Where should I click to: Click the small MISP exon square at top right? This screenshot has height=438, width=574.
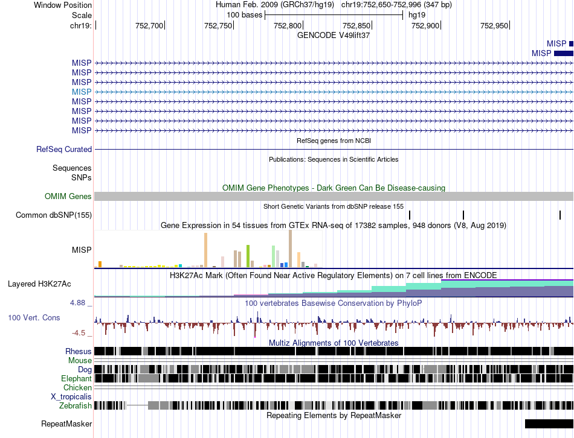571,44
